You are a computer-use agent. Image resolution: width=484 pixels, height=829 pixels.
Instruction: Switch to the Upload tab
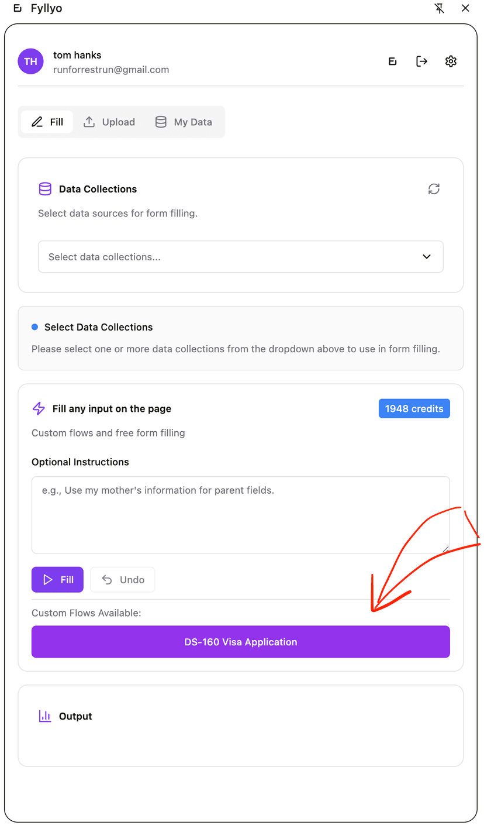(109, 122)
